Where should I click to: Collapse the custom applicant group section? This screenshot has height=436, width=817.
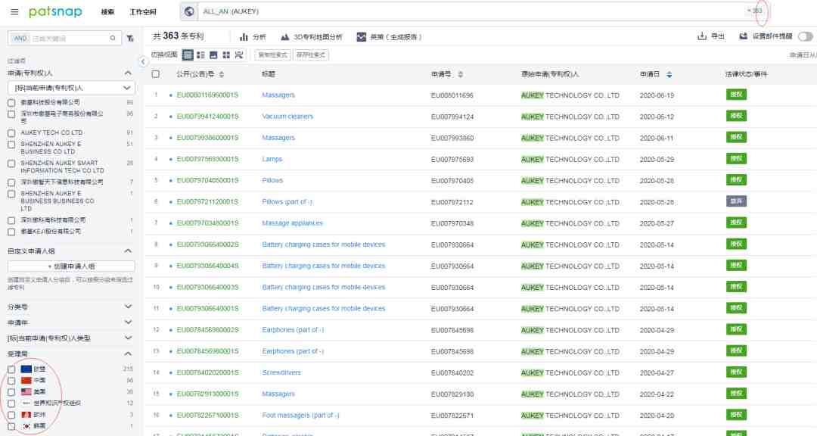click(128, 251)
